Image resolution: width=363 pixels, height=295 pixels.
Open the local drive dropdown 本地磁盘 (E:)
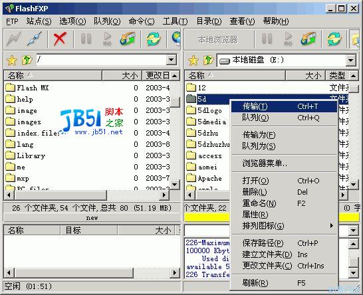351,60
